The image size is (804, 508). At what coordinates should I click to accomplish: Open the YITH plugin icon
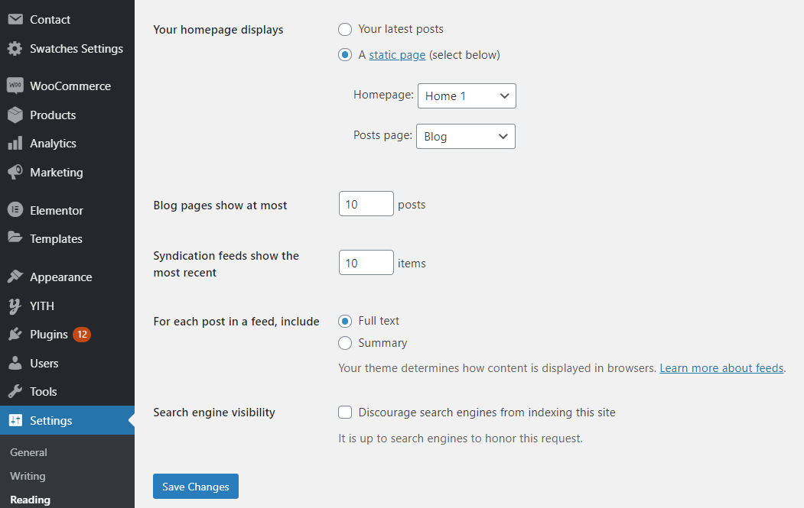[15, 306]
